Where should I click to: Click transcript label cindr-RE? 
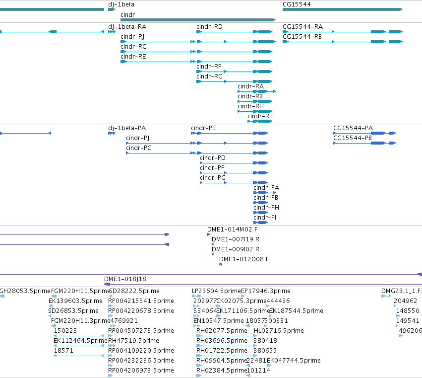[133, 57]
